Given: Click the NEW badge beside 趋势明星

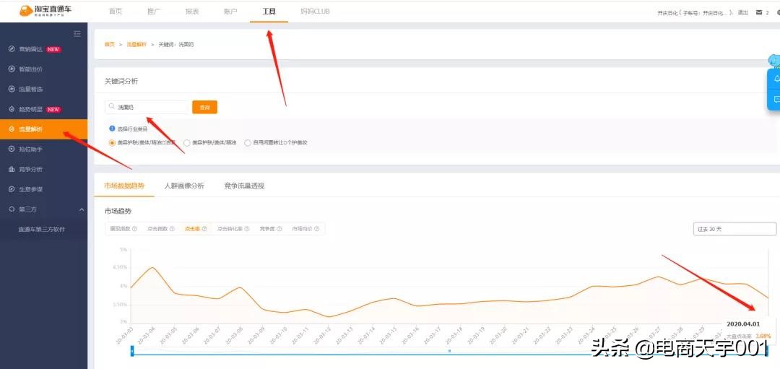Looking at the screenshot, I should pyautogui.click(x=53, y=110).
